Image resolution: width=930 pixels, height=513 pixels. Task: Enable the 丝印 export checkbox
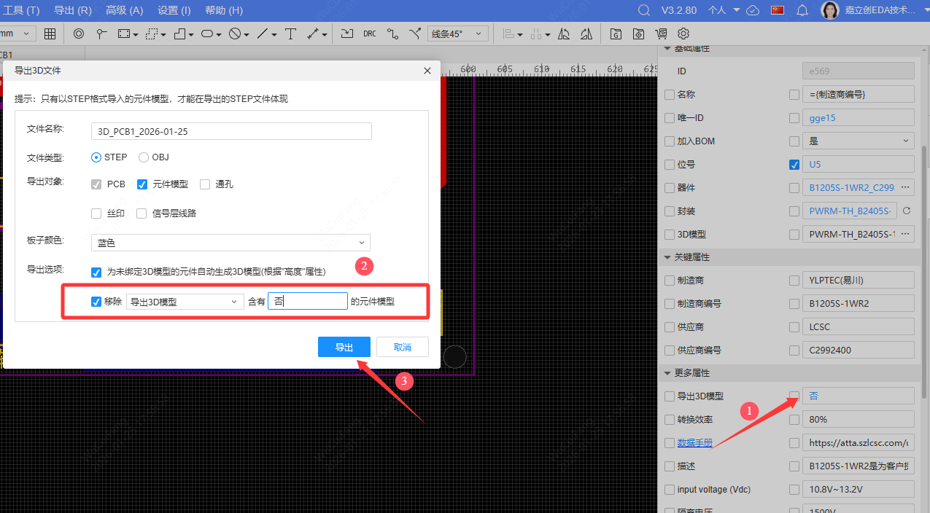pos(96,213)
